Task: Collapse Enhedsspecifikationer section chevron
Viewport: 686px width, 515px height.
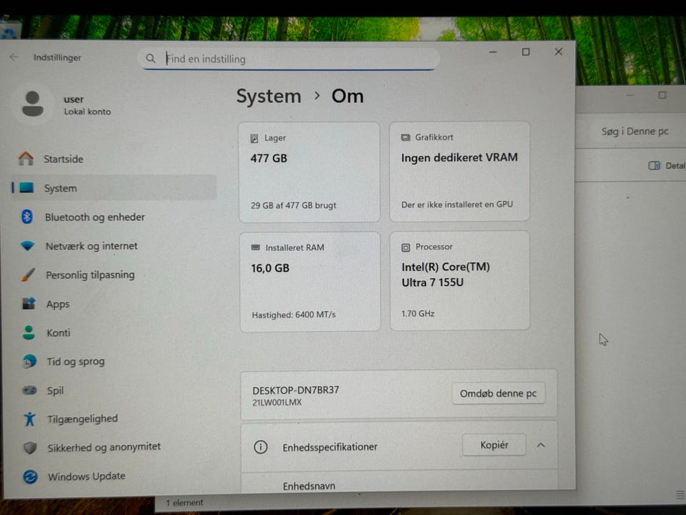Action: coord(541,446)
